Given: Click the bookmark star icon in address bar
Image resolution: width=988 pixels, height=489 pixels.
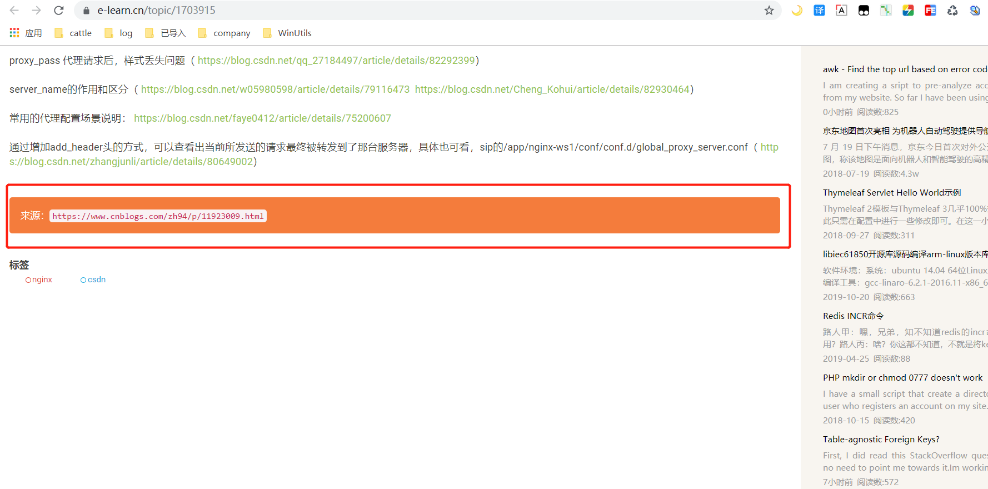Looking at the screenshot, I should coord(769,11).
